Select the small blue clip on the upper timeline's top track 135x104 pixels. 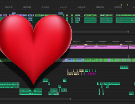tap(13, 14)
